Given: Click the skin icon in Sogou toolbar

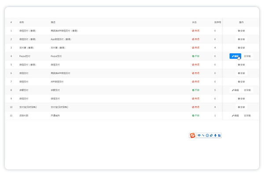Looking at the screenshot, I should [211, 135].
